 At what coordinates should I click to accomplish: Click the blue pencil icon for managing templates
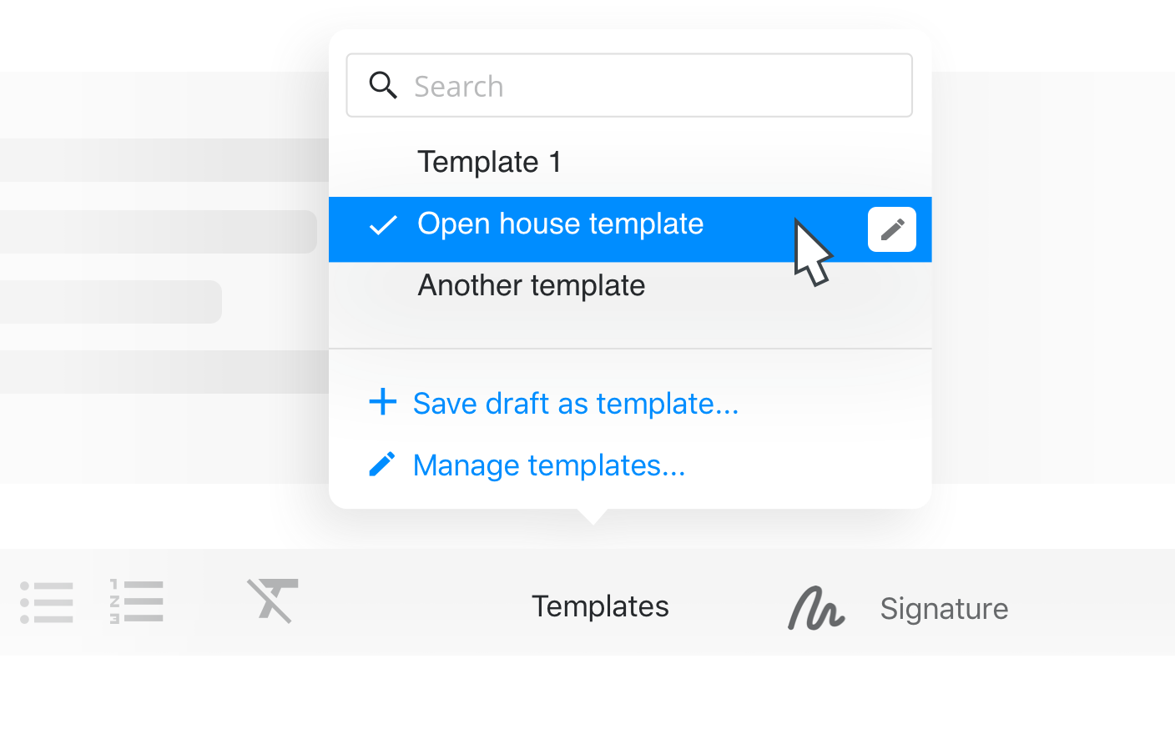382,465
